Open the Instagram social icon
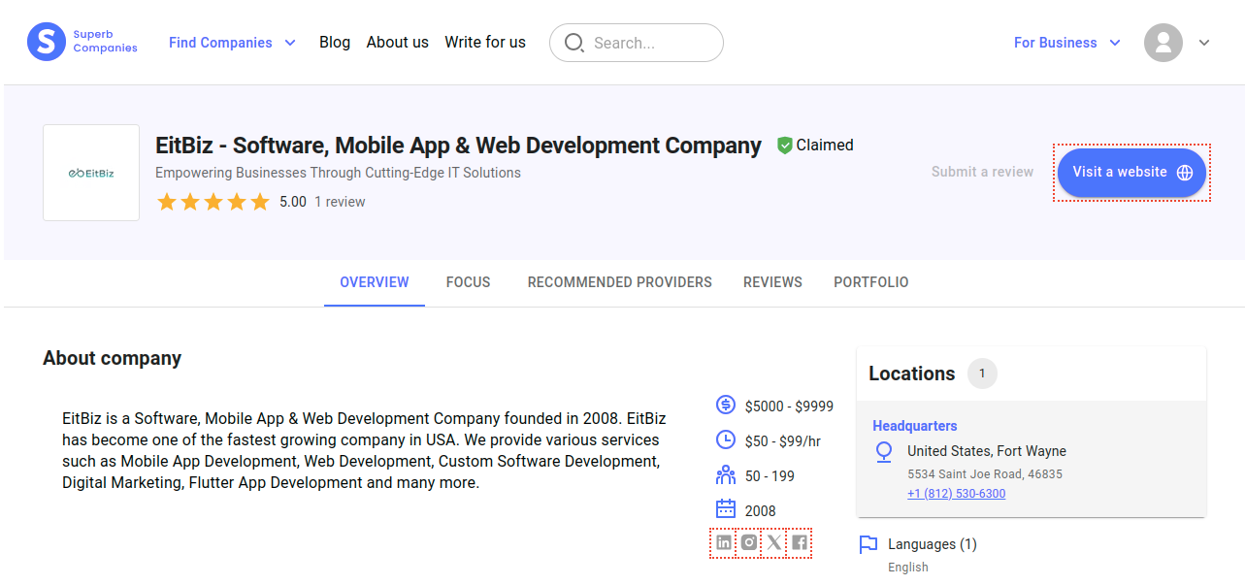The height and width of the screenshot is (585, 1245). pos(749,543)
